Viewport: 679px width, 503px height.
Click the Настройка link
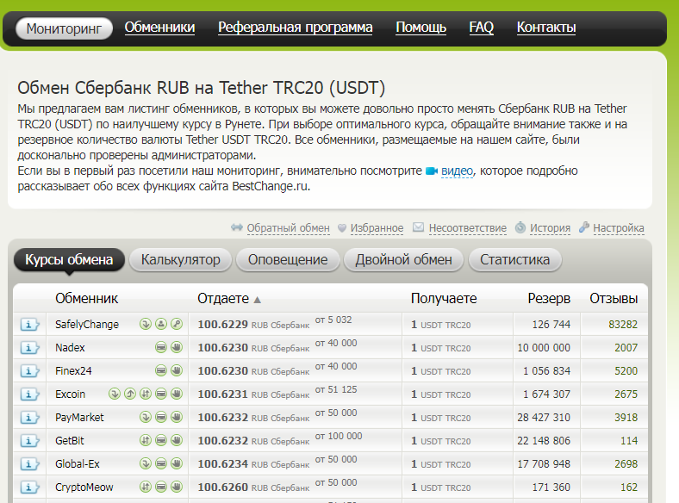tap(619, 228)
